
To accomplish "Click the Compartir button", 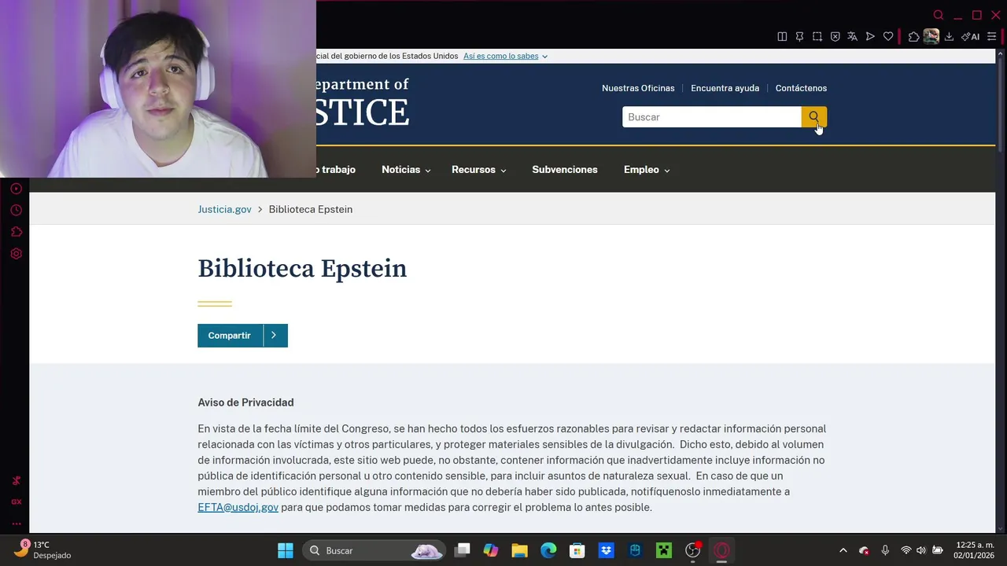I will click(x=230, y=336).
